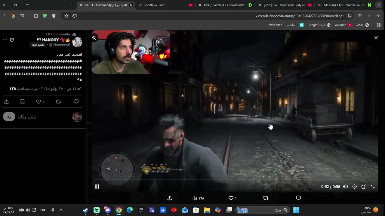Click the share icon in the side panel

point(6,102)
